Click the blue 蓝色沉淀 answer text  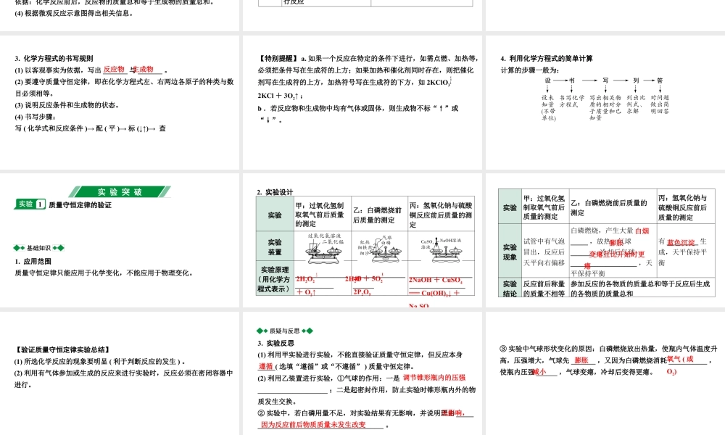coord(681,244)
